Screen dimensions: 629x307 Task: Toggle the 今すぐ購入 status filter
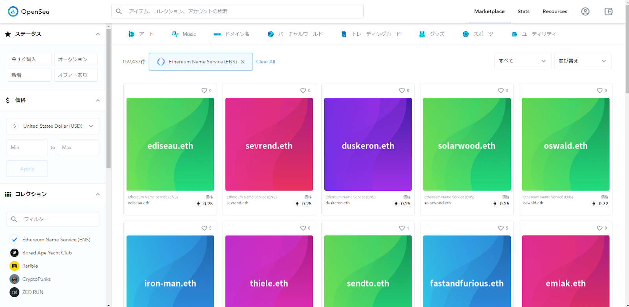coord(29,59)
